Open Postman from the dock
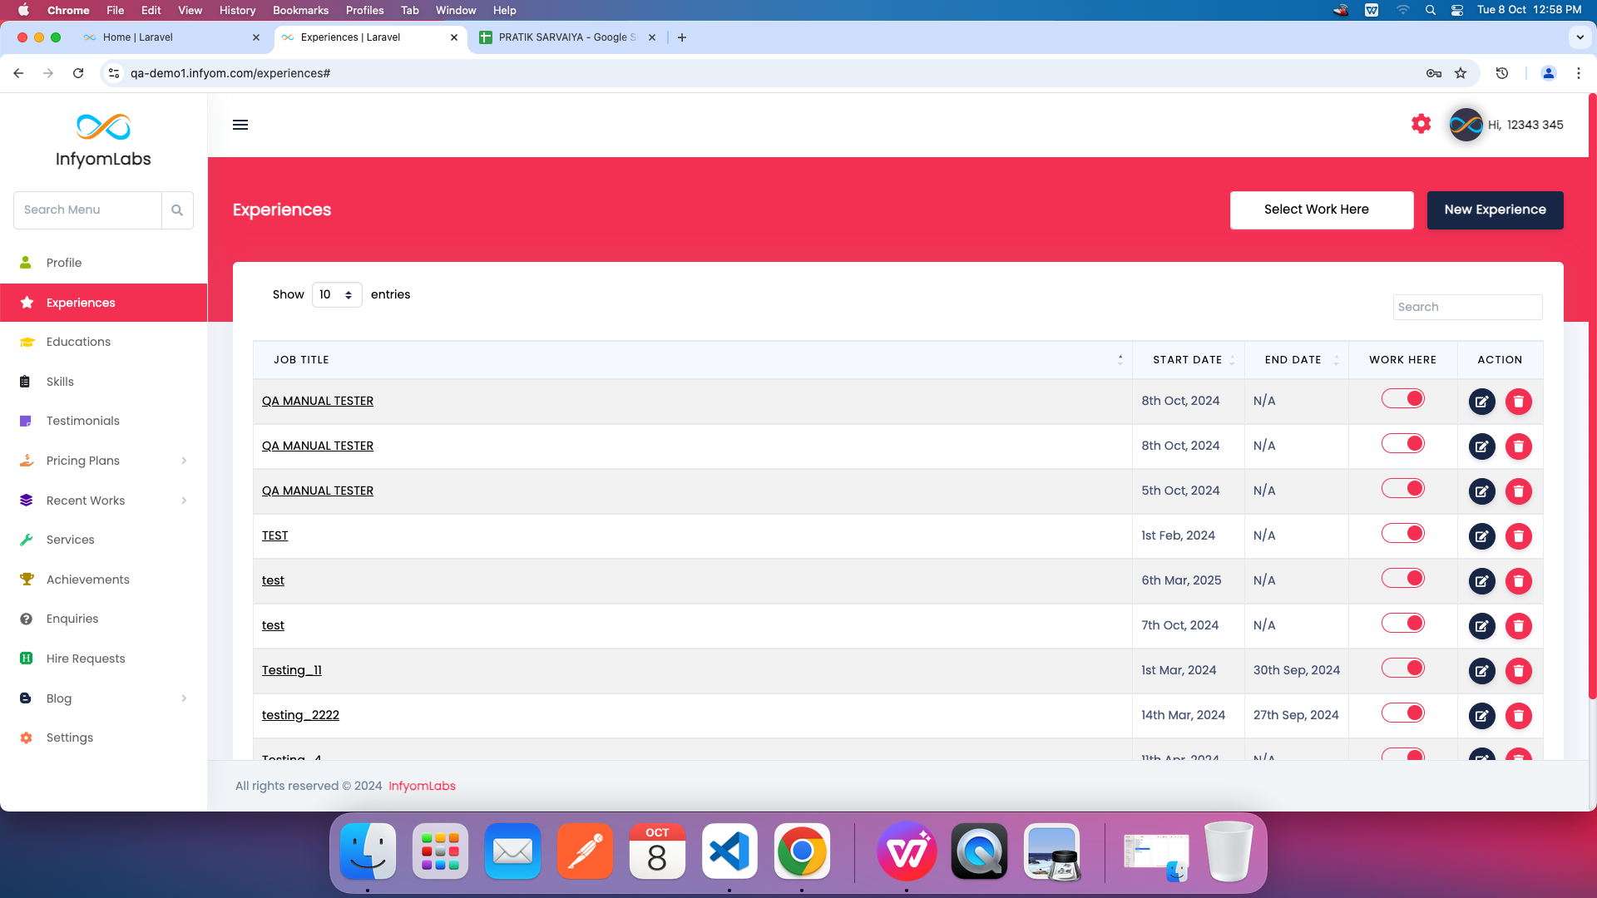The height and width of the screenshot is (898, 1597). (x=585, y=851)
